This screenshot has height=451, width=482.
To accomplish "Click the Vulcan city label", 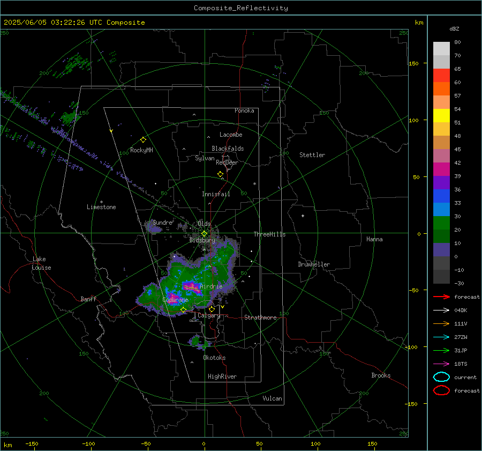I will pos(273,398).
